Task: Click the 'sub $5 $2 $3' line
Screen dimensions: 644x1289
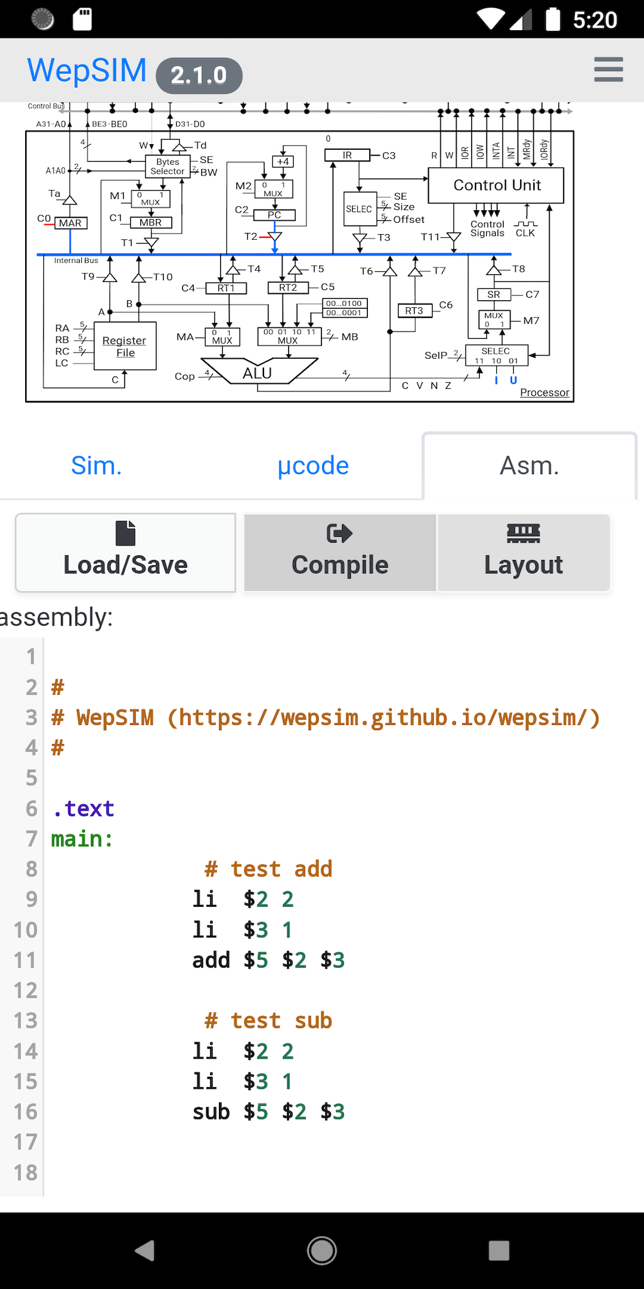Action: 269,1112
